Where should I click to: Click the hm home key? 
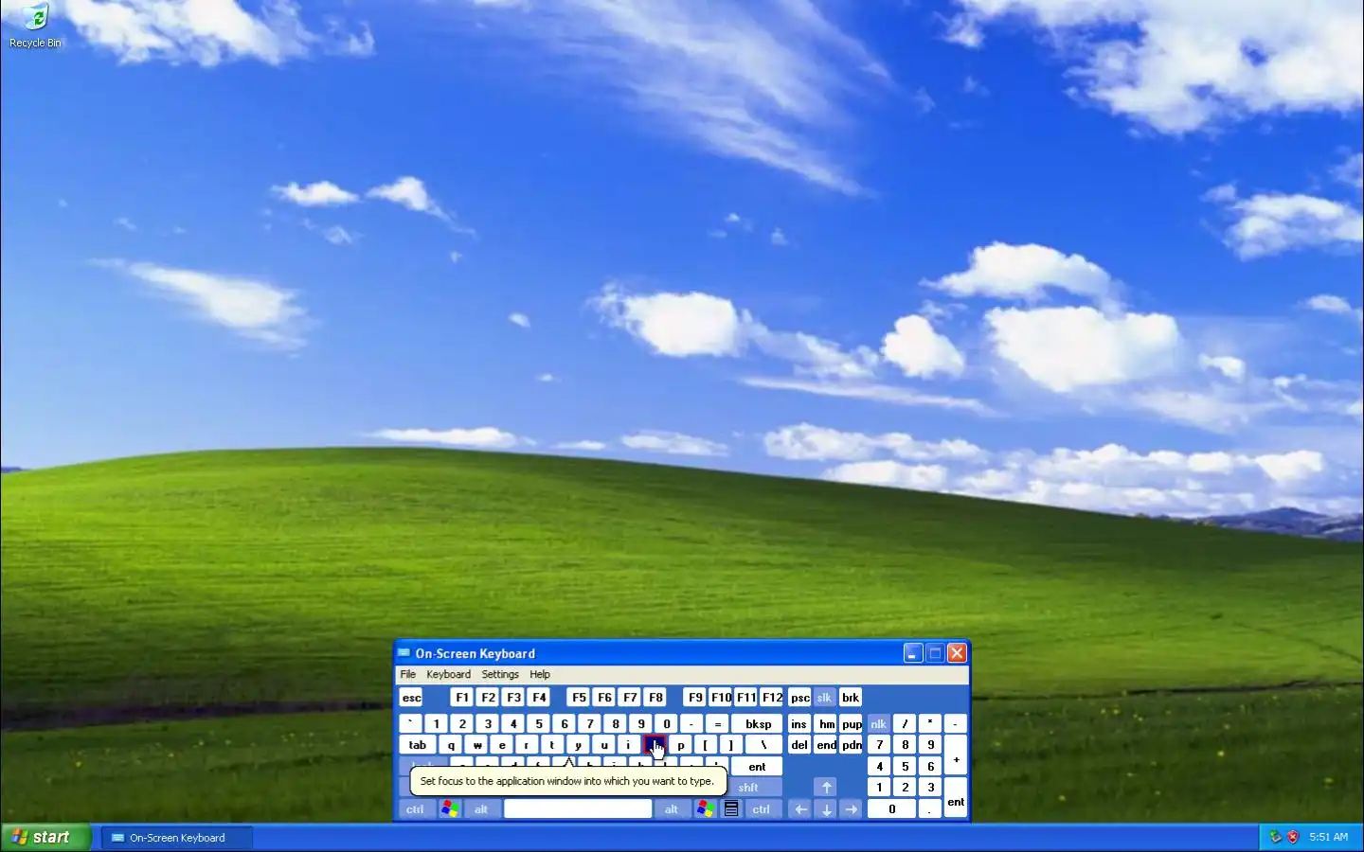coord(826,724)
